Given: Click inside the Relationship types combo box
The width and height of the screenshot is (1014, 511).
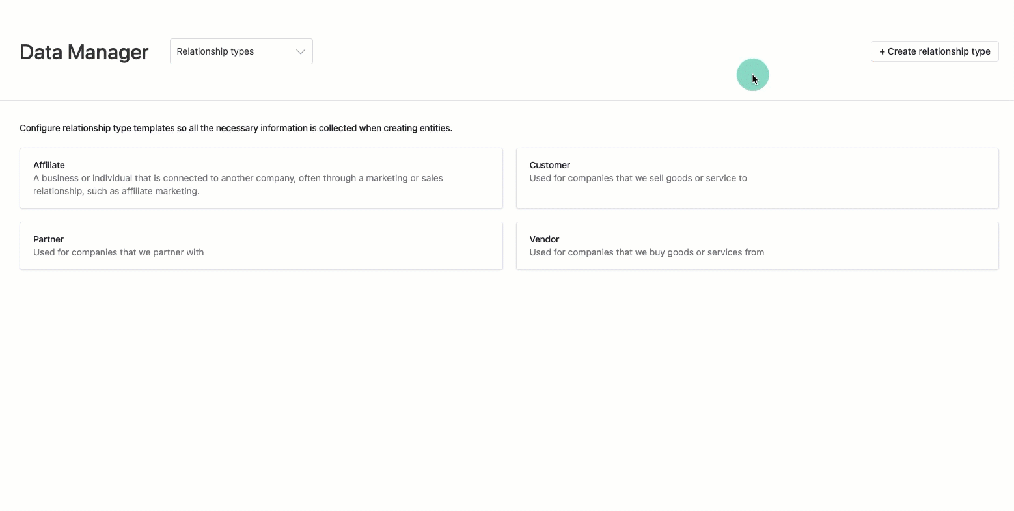Looking at the screenshot, I should (x=228, y=51).
